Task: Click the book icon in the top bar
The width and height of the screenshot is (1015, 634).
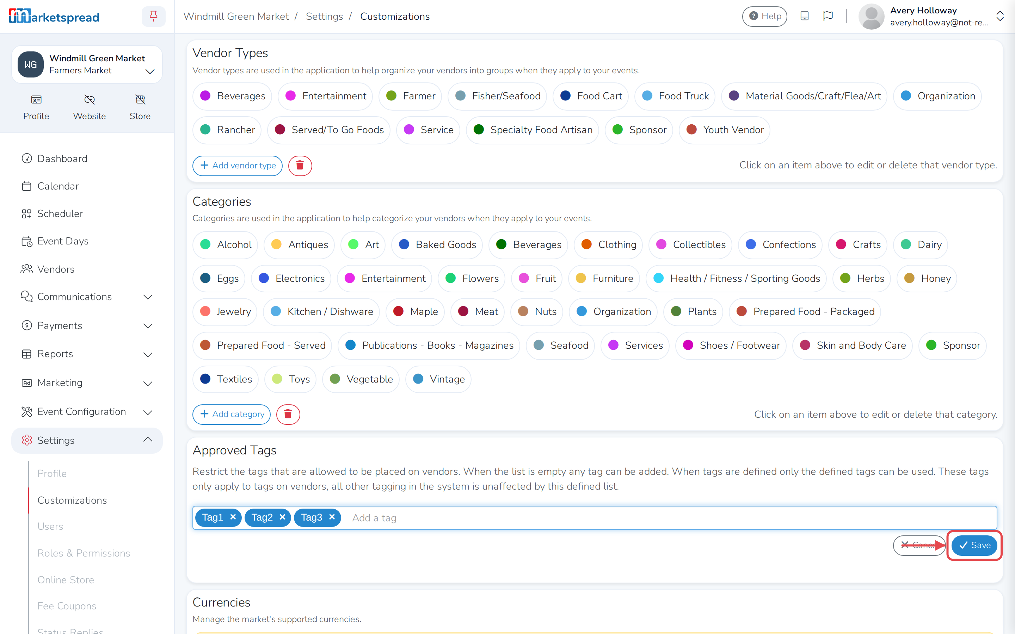Action: [805, 16]
